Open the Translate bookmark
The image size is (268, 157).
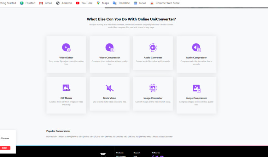(x=121, y=3)
